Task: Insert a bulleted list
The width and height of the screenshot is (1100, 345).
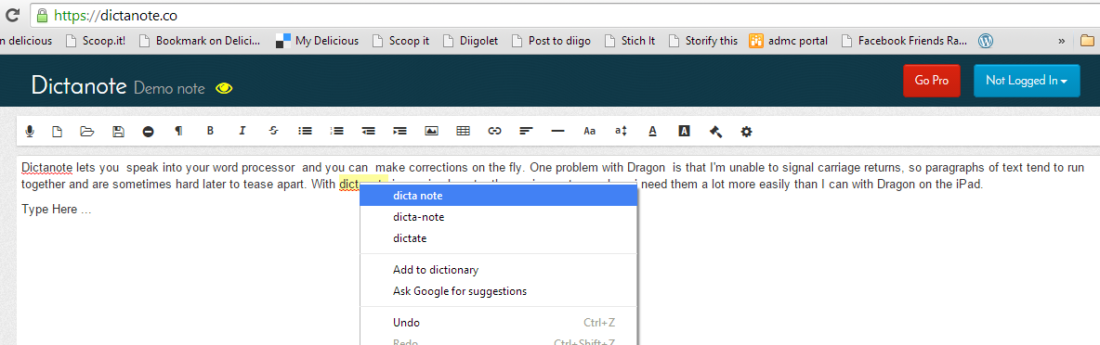Action: point(305,131)
